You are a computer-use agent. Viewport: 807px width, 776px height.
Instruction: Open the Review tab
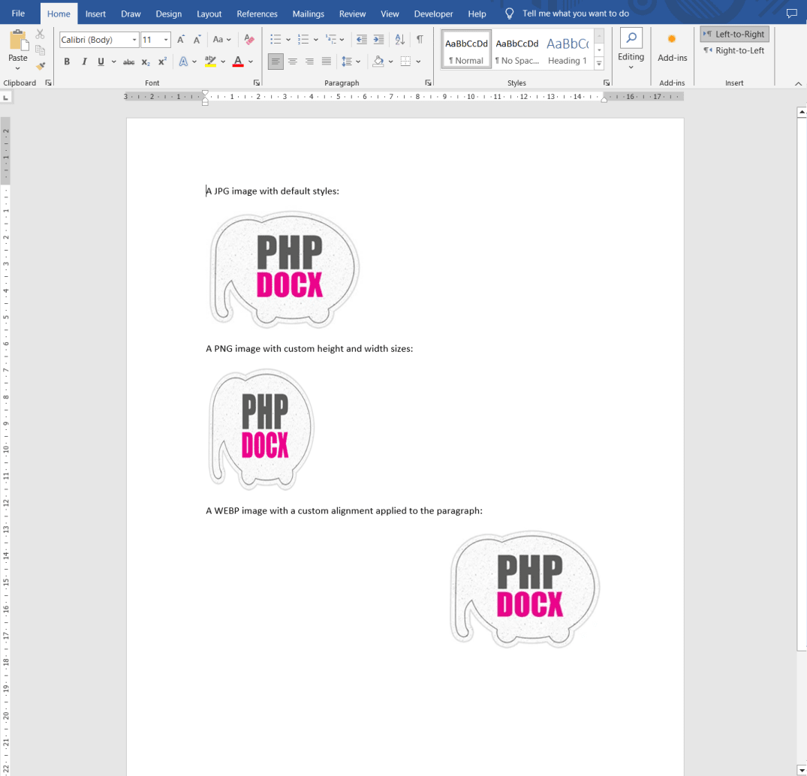(x=353, y=14)
